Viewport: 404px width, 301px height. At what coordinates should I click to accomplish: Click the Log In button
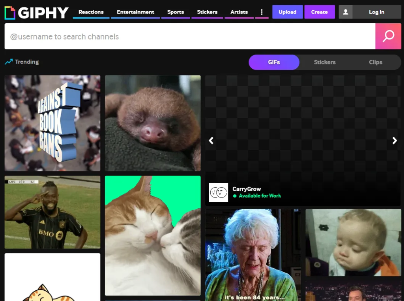point(376,12)
